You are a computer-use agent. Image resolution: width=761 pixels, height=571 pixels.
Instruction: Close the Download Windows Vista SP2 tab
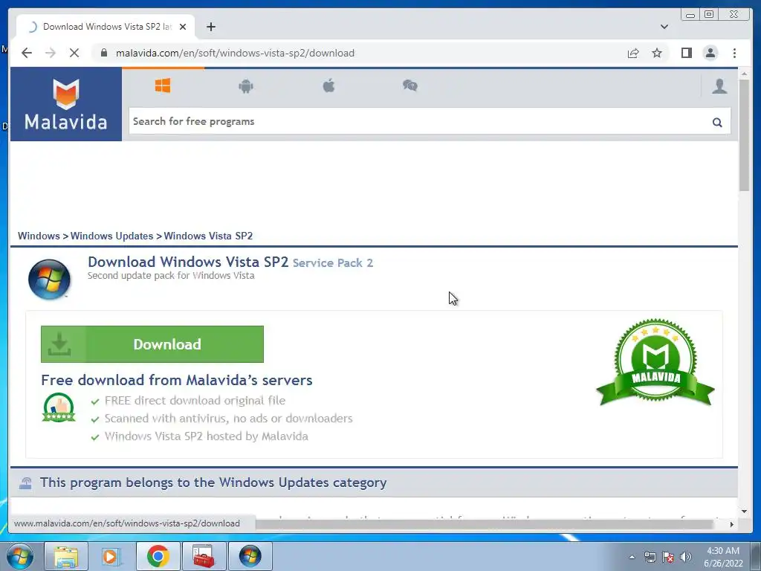[x=183, y=27]
